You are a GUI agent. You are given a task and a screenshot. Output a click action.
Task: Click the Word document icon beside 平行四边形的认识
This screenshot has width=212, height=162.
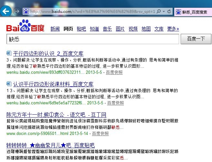[x=9, y=53]
